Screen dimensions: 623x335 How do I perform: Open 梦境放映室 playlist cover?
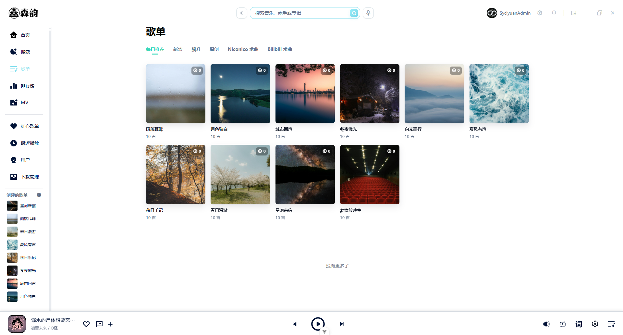point(370,175)
